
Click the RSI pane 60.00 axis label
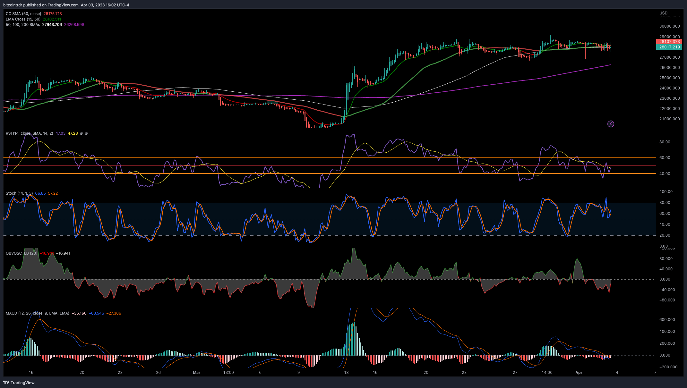665,158
